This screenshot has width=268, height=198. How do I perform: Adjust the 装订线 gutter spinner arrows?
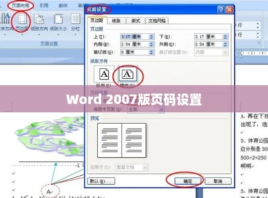pos(151,52)
